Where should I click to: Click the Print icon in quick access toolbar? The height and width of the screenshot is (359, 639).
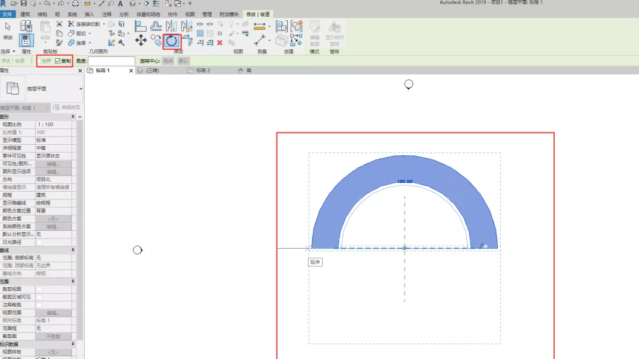tap(75, 4)
